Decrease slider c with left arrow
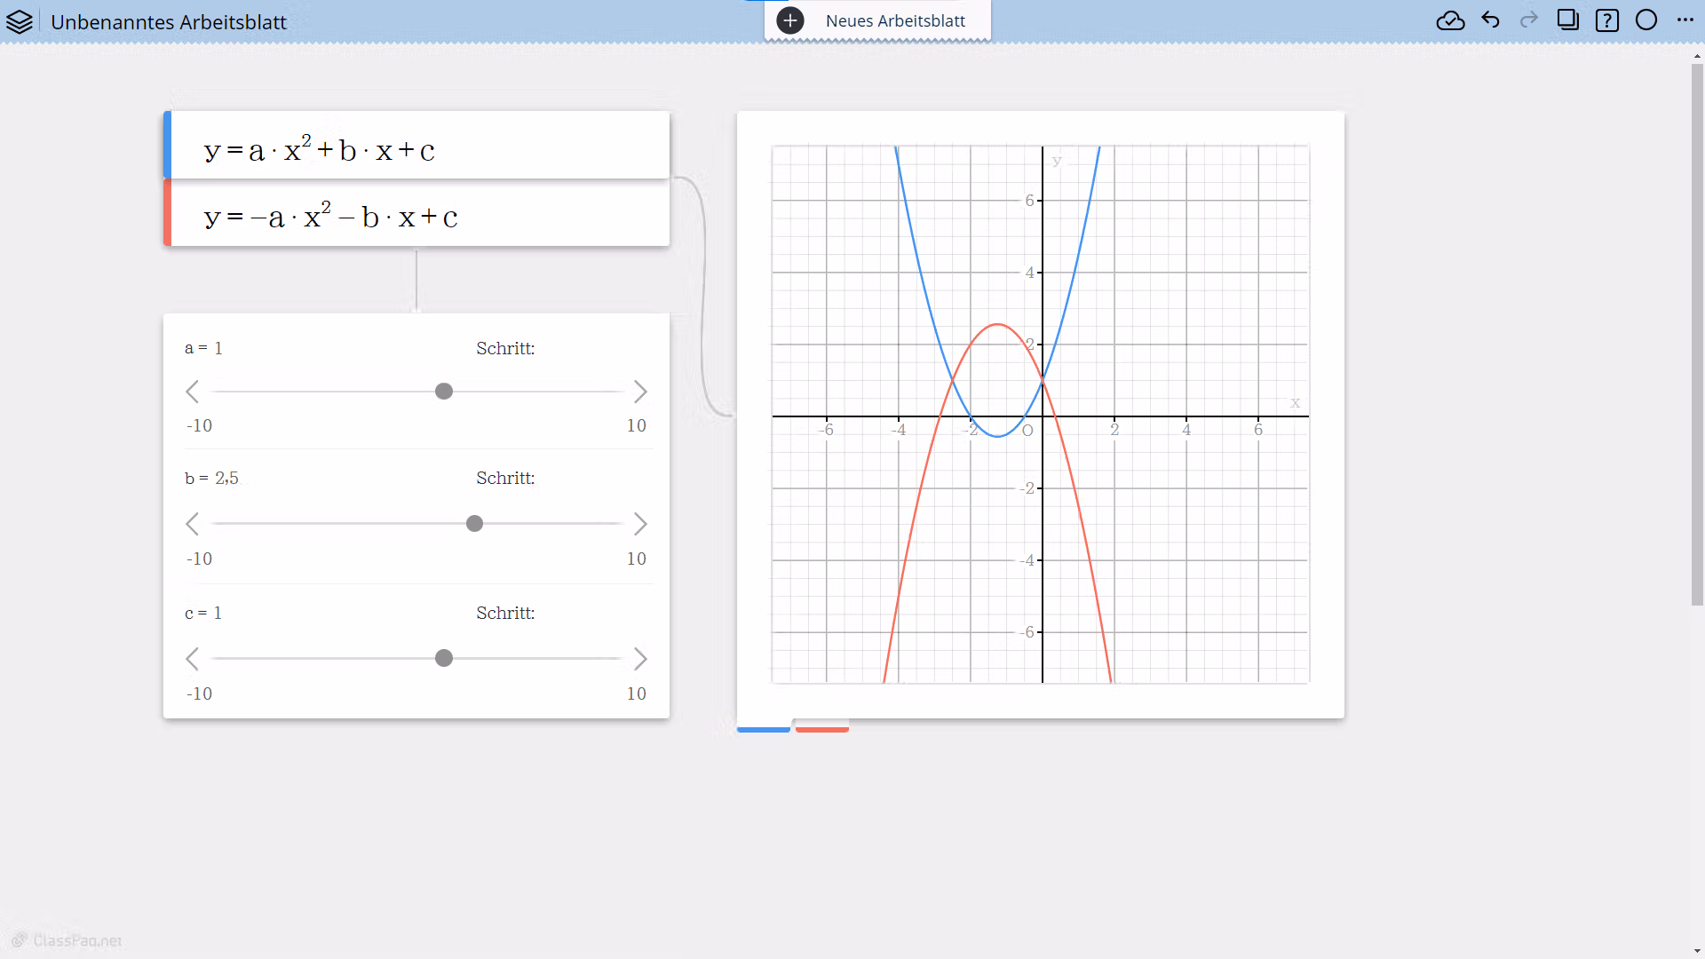Screen dimensions: 1705x959 pos(193,659)
